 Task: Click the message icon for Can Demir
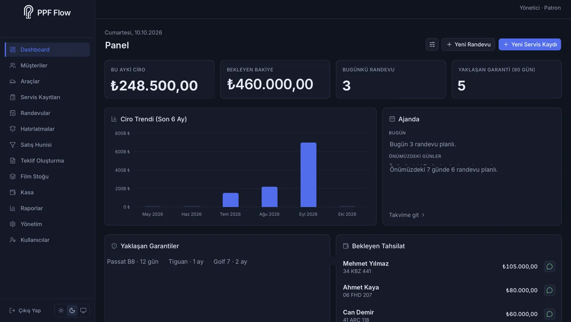pos(549,314)
